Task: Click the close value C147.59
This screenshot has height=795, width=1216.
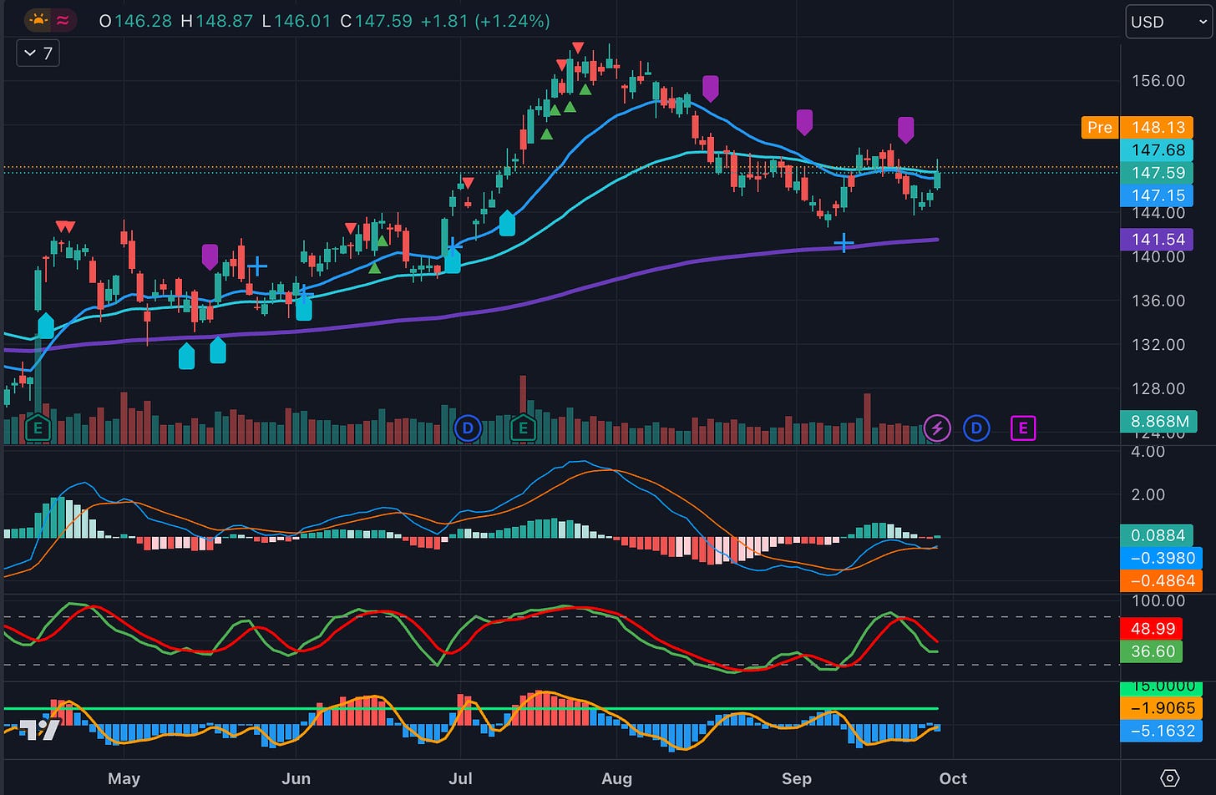Action: [376, 21]
